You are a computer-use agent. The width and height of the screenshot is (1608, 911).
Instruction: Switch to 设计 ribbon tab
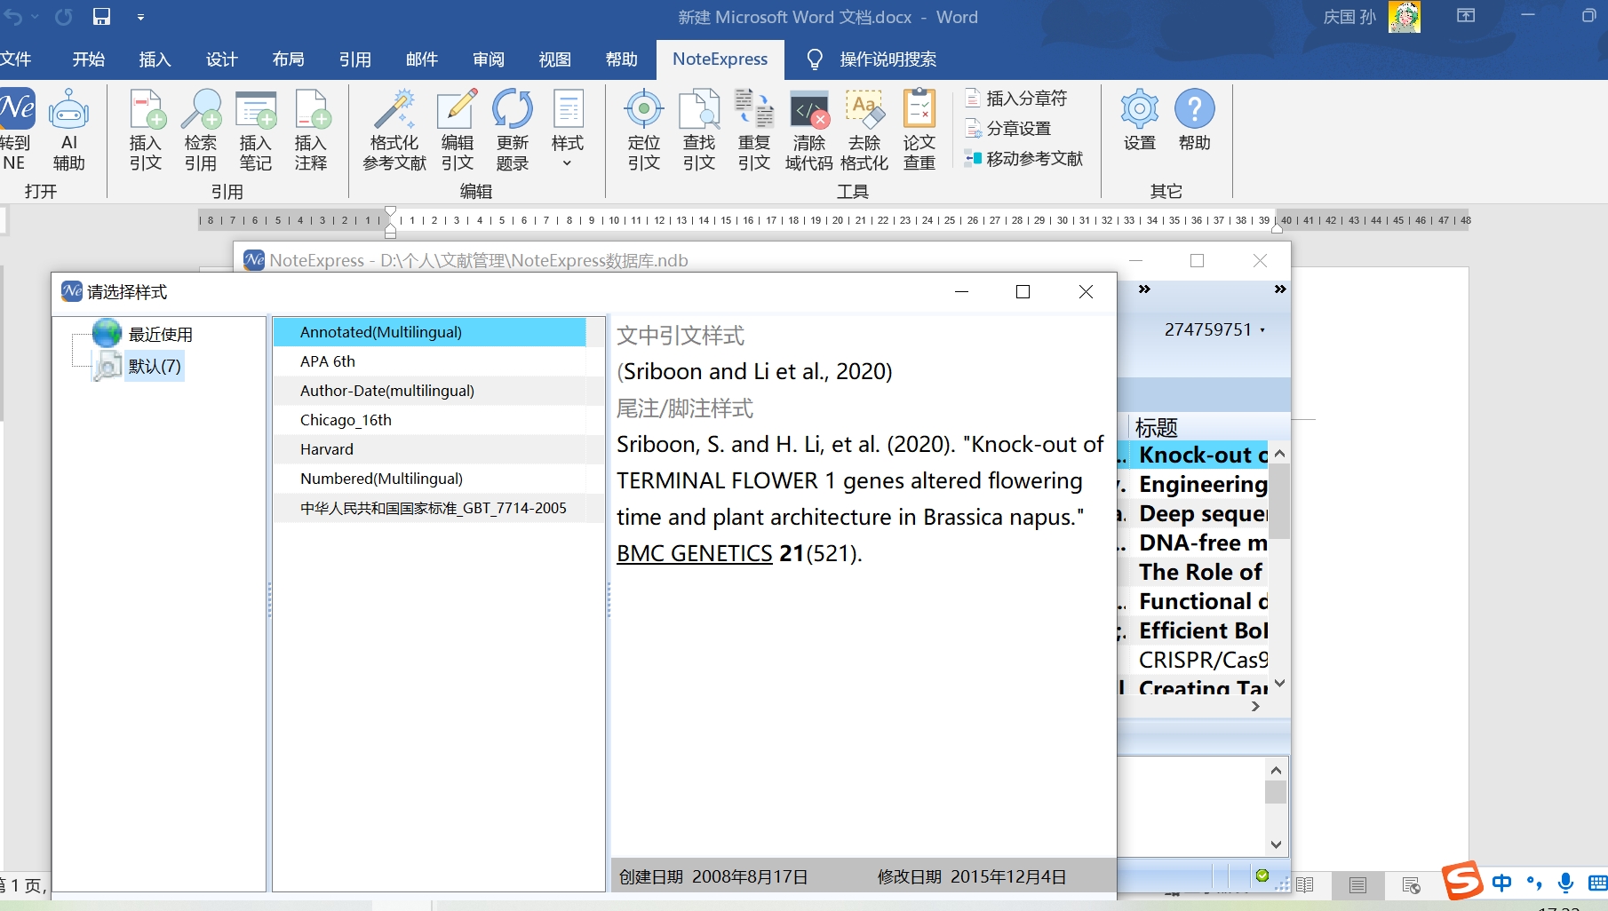(222, 59)
